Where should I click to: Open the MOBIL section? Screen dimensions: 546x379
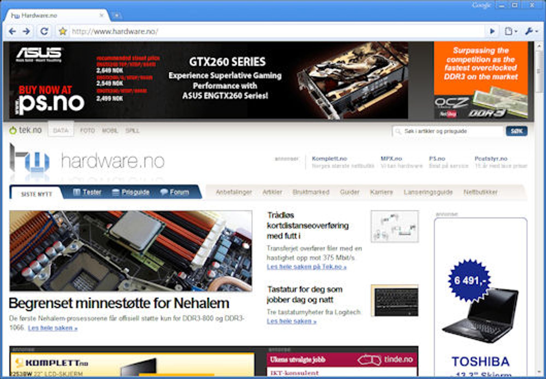click(x=110, y=131)
